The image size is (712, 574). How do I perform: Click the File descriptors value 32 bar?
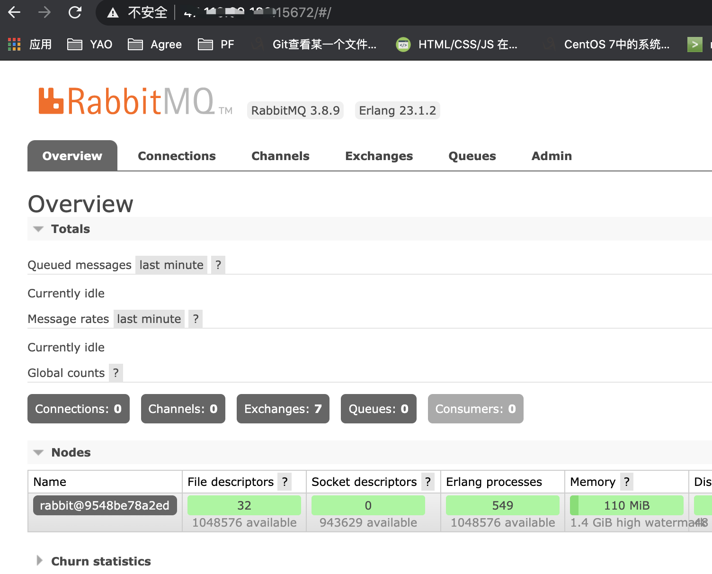coord(244,505)
